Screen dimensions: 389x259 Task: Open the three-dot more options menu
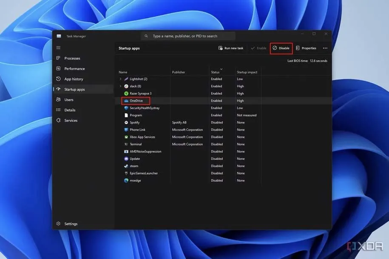[325, 48]
